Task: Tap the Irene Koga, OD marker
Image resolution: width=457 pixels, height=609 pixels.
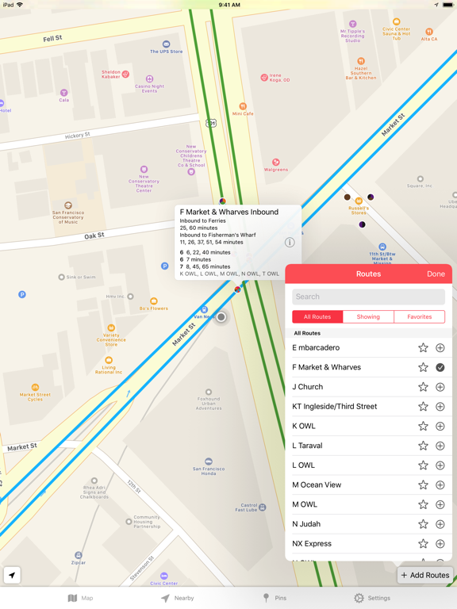Action: pos(264,78)
